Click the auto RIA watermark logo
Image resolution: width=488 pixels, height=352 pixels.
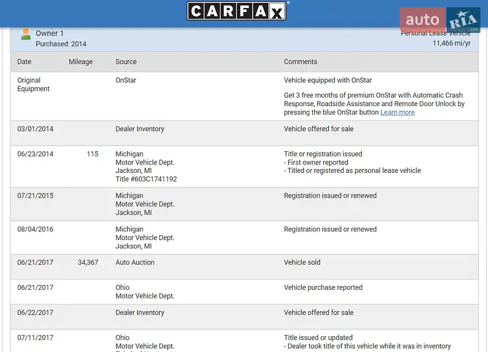pyautogui.click(x=440, y=20)
